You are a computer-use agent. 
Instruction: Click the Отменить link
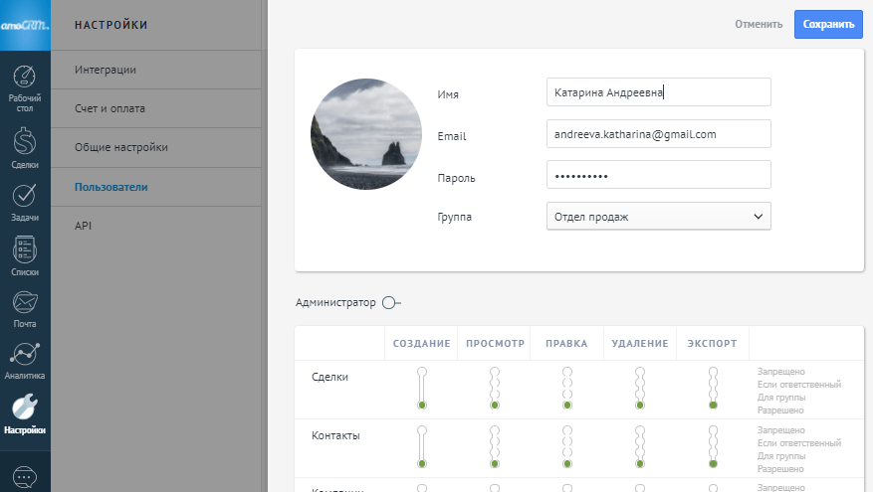tap(759, 24)
